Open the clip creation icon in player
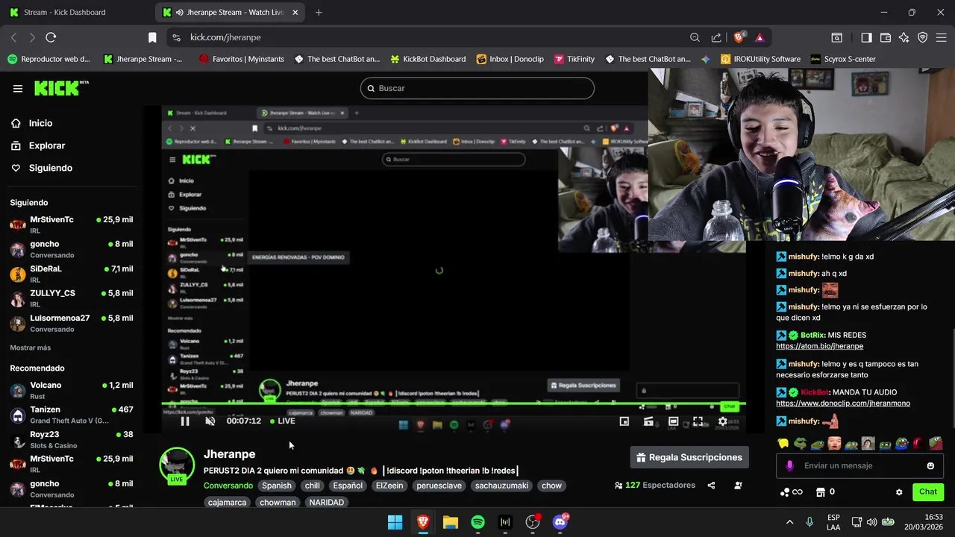The width and height of the screenshot is (955, 537). click(648, 421)
